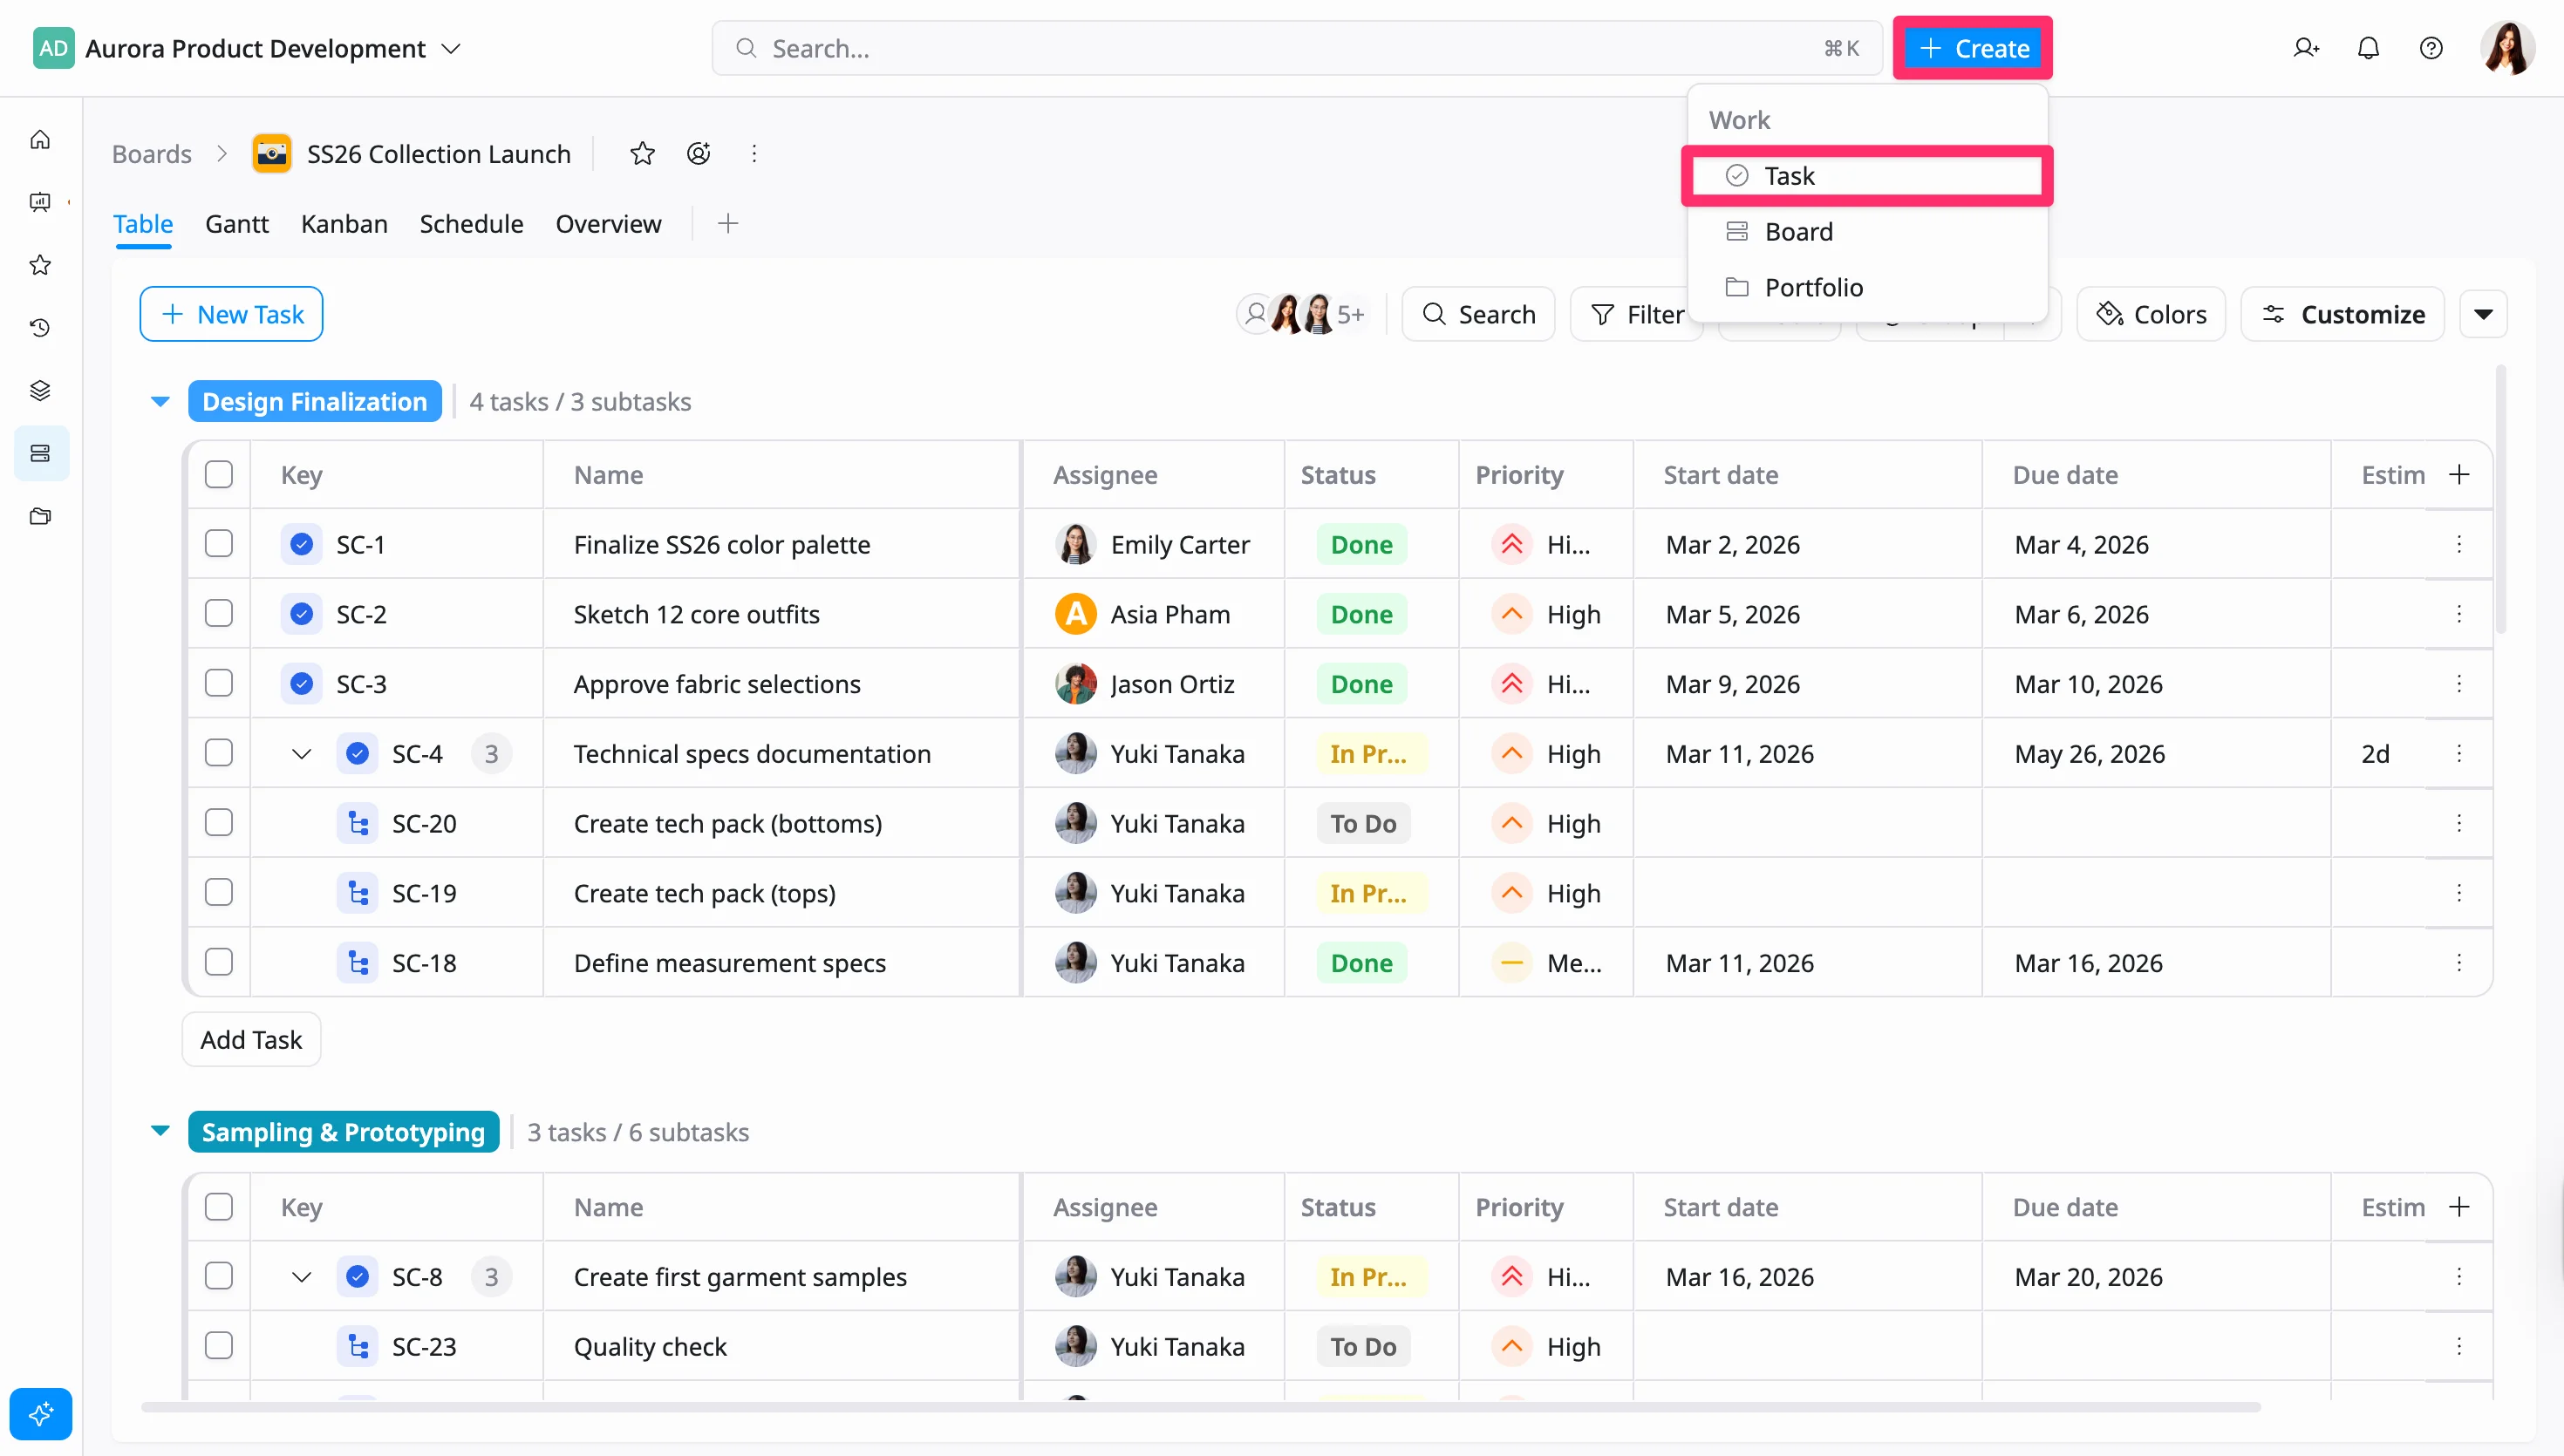
Task: Switch to the Schedule tab
Action: pos(471,223)
